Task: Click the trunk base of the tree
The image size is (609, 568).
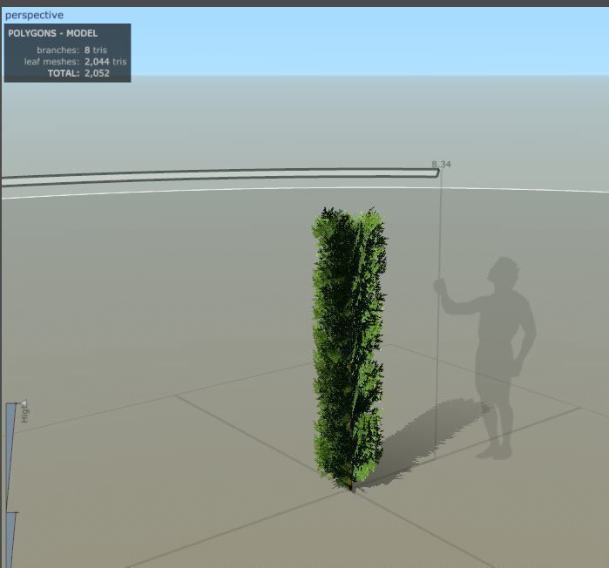Action: [351, 486]
